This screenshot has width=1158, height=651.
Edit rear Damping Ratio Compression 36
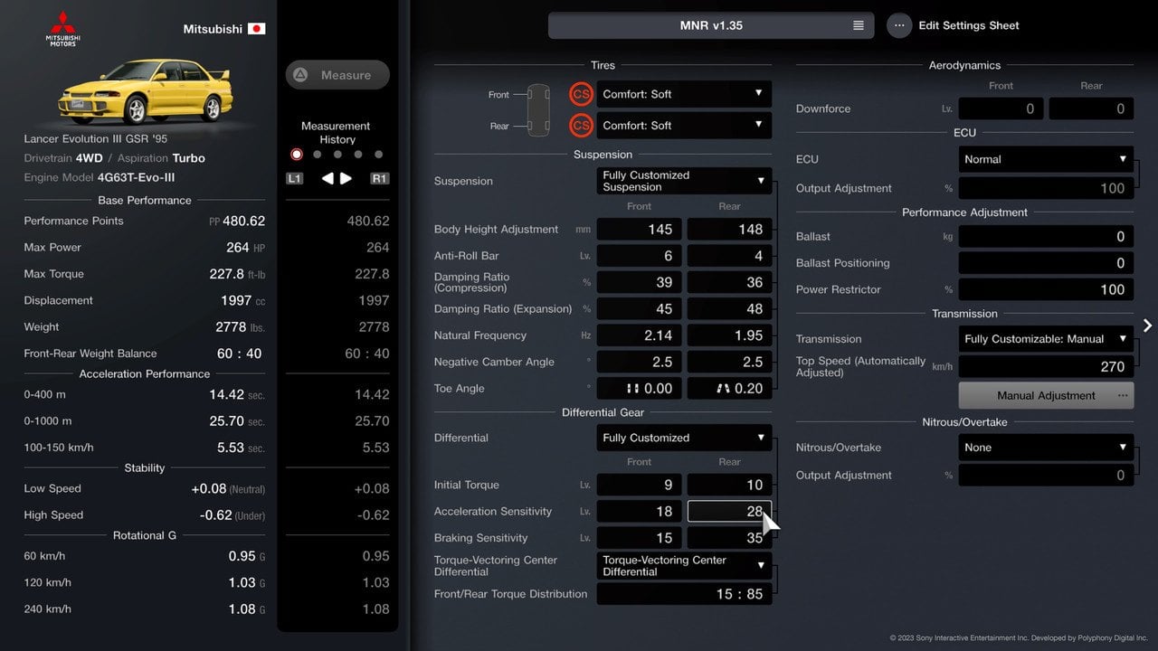[x=729, y=282]
